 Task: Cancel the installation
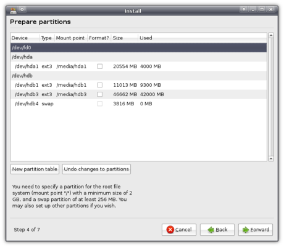(x=179, y=230)
